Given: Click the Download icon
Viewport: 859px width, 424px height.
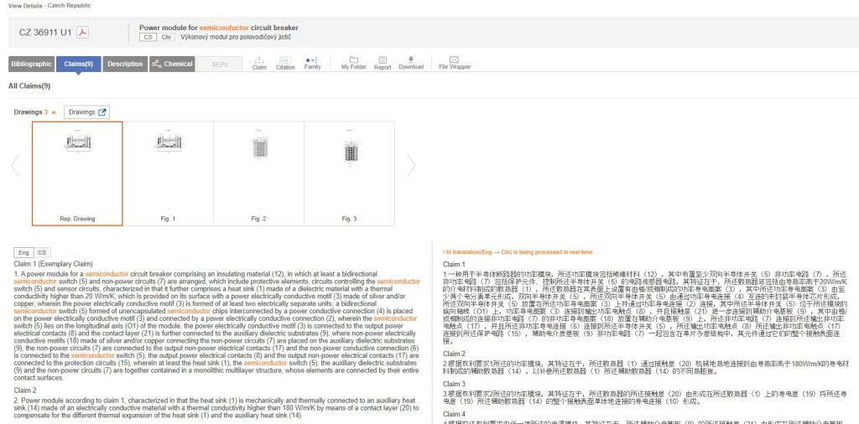Looking at the screenshot, I should (411, 63).
